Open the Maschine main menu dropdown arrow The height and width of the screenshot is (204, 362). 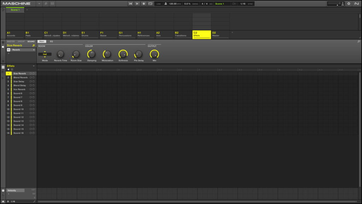(39, 4)
